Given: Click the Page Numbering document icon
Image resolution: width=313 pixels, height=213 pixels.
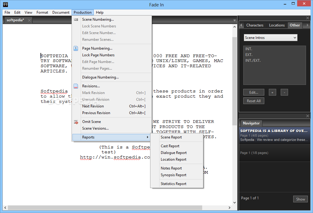Looking at the screenshot, I should pyautogui.click(x=76, y=48).
